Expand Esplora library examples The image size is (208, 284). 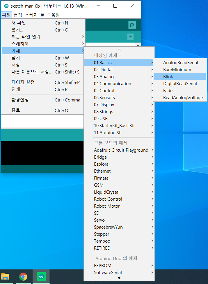[x=119, y=164]
